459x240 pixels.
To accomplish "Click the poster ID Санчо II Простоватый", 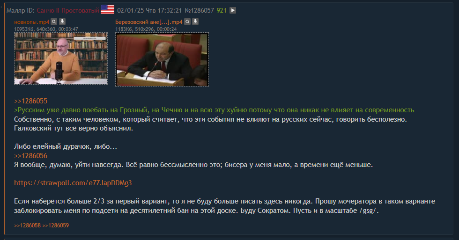I will tap(68, 10).
